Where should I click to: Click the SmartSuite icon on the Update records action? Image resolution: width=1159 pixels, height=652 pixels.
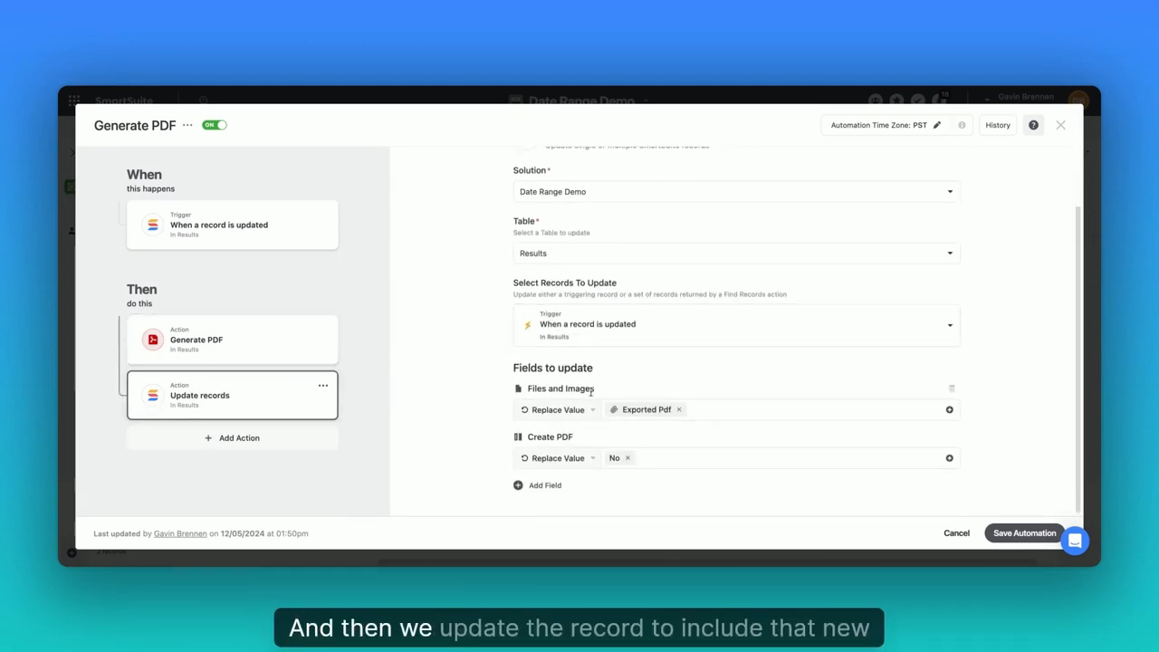click(x=152, y=395)
